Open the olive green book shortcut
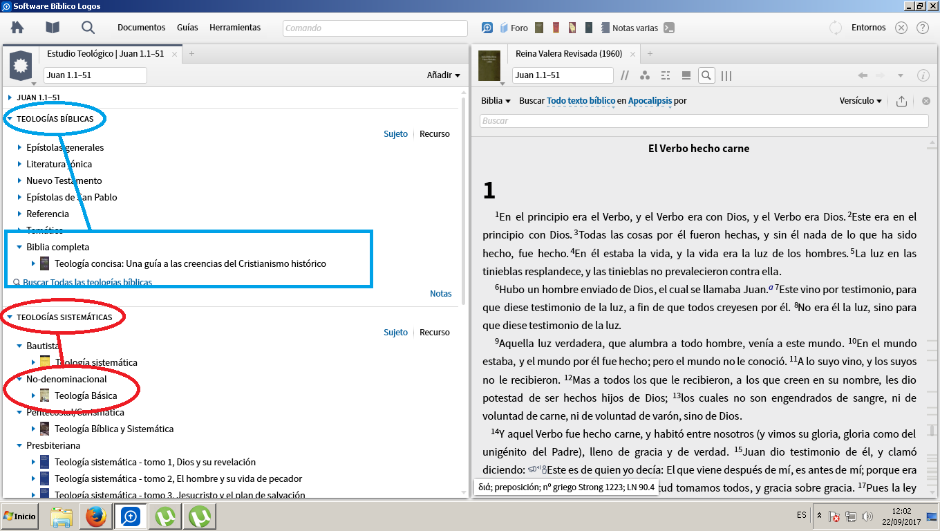 click(539, 28)
